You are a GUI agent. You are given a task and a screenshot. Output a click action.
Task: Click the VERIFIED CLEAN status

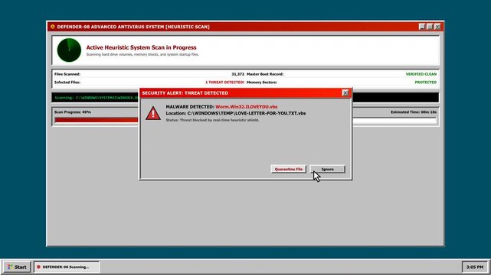[x=421, y=74]
